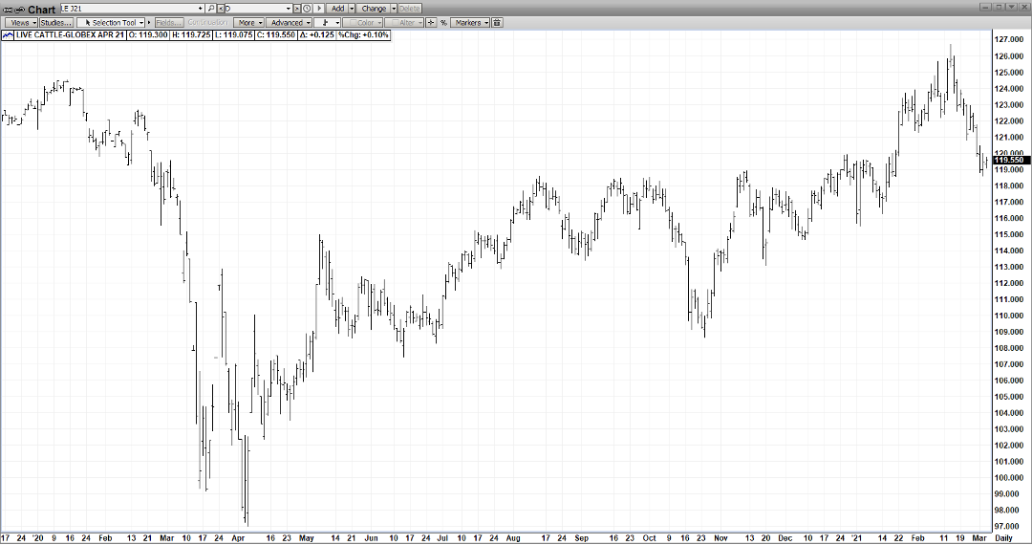Expand the Markers dropdown
The width and height of the screenshot is (1032, 545).
[x=470, y=22]
